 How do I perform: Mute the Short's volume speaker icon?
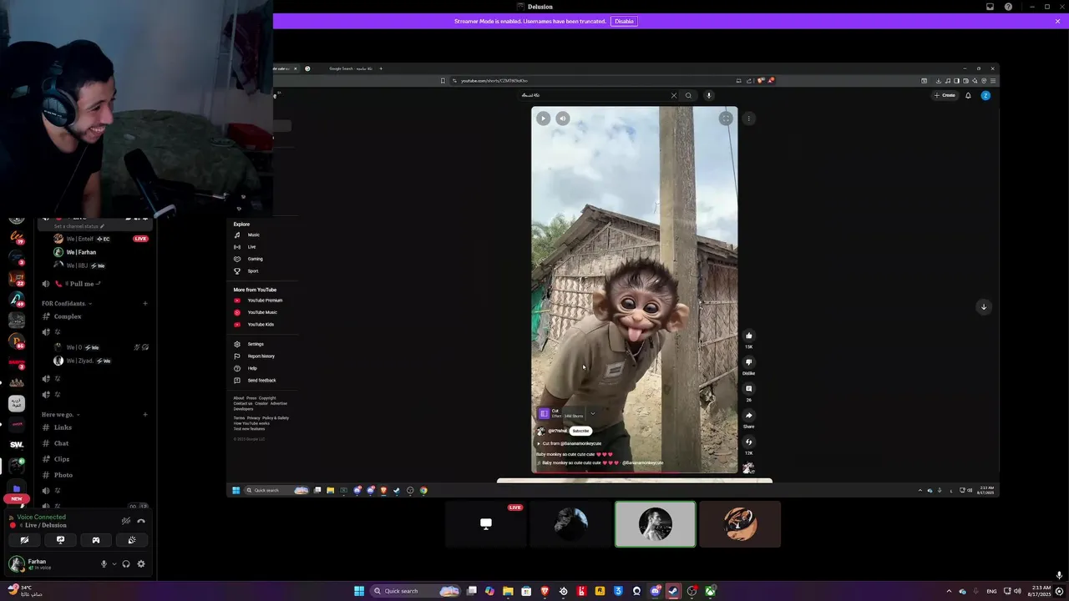click(x=563, y=119)
